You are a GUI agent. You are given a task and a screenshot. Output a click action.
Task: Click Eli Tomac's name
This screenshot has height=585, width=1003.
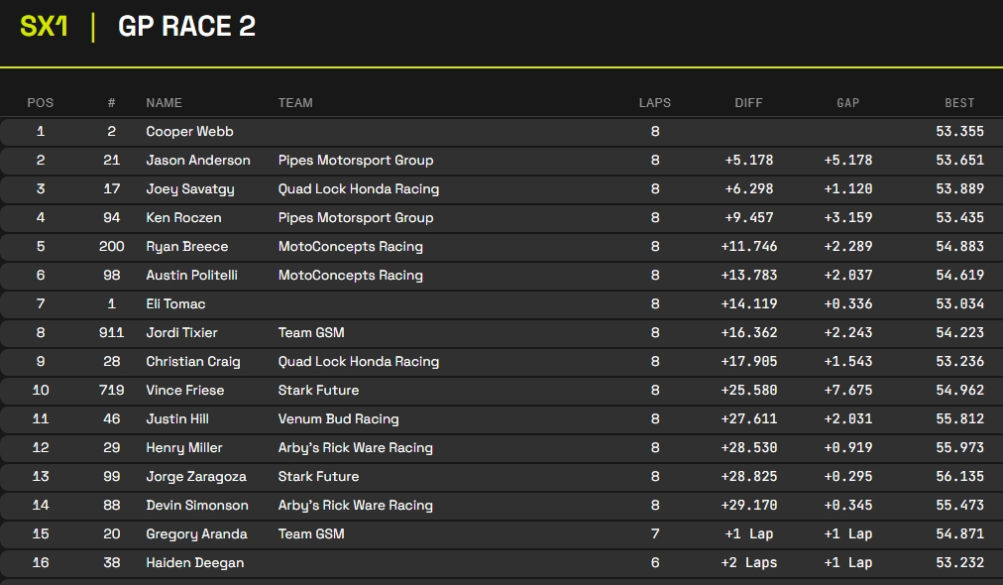175,303
